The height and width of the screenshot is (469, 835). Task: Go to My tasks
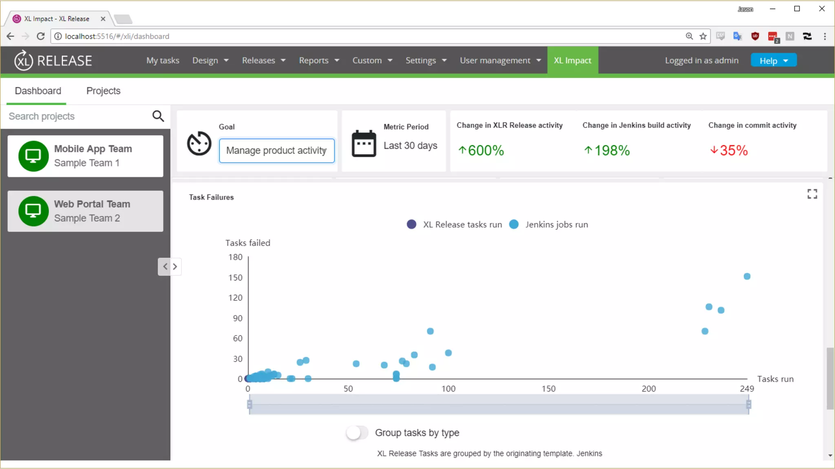click(x=163, y=61)
